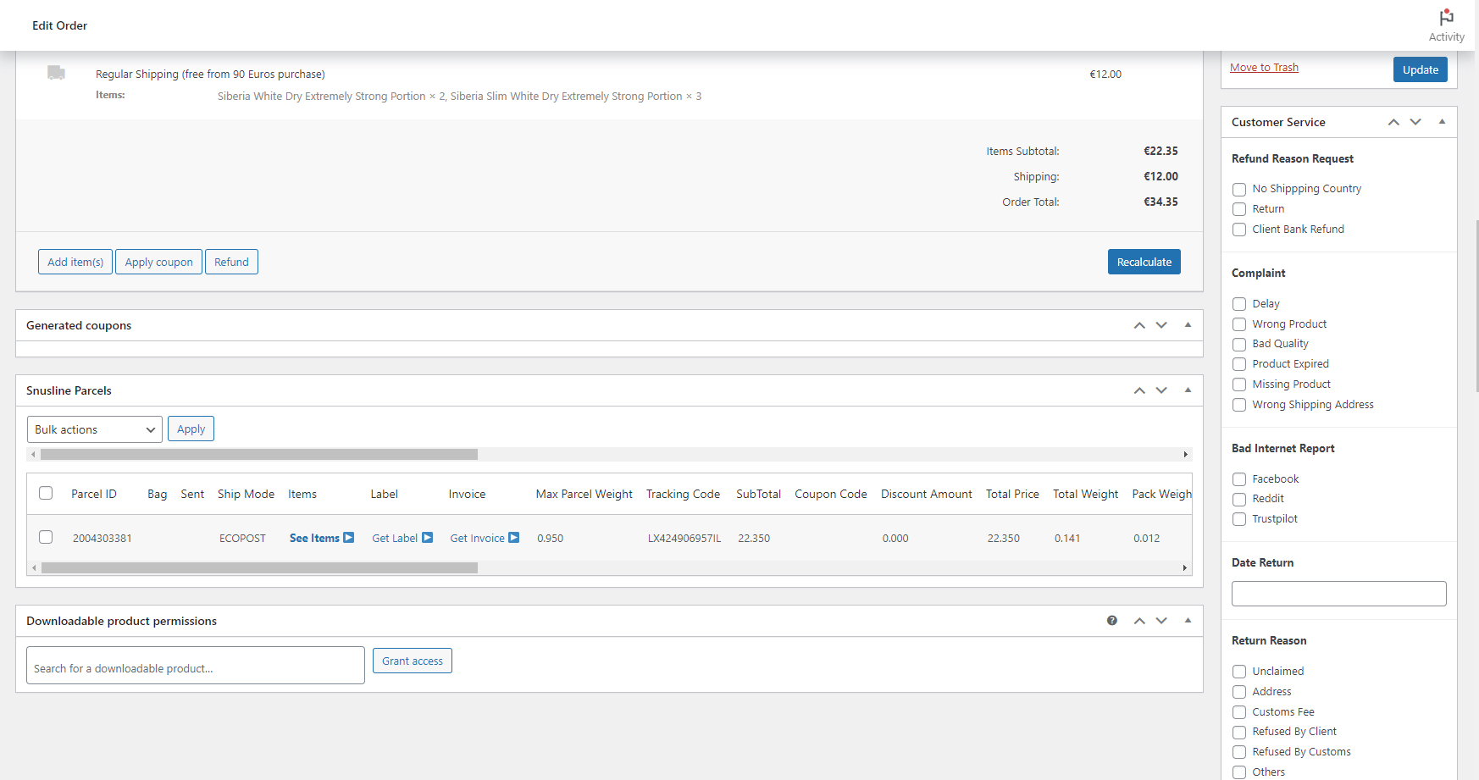Click the Total Price column header
This screenshot has height=780, width=1479.
coord(1012,494)
